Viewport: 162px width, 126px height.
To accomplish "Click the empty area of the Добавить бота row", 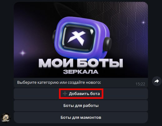I will 125,93.
